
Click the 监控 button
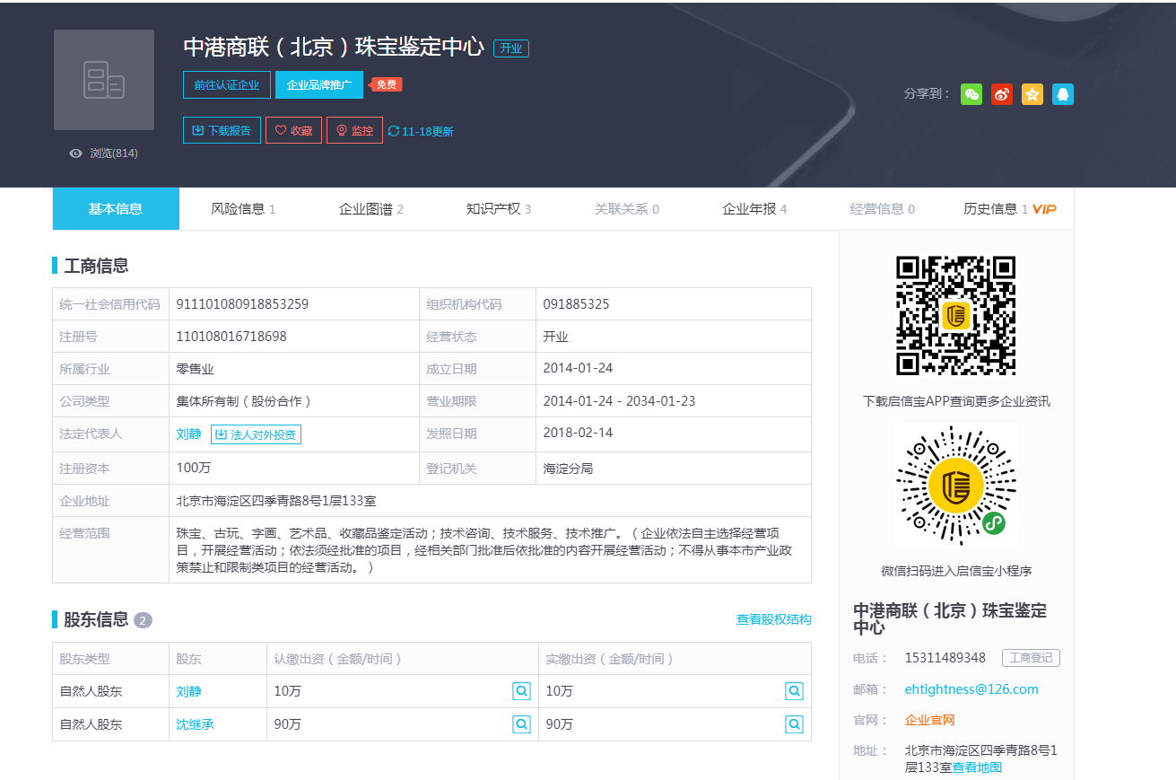pos(354,130)
